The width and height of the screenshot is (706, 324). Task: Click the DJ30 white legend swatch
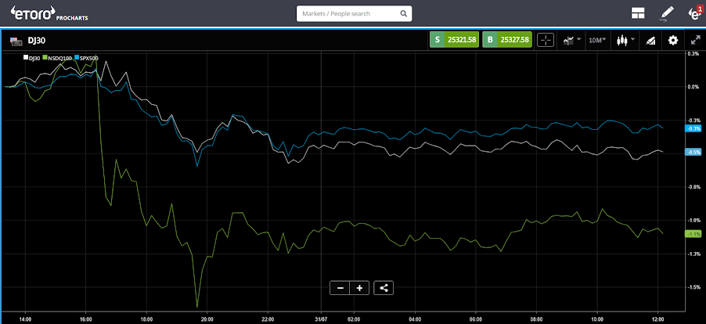26,58
